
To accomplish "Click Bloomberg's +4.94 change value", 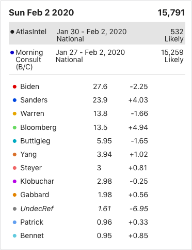I will 138,127.
